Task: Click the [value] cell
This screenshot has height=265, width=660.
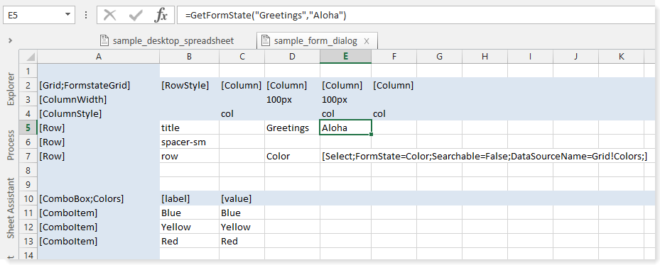Action: [242, 198]
